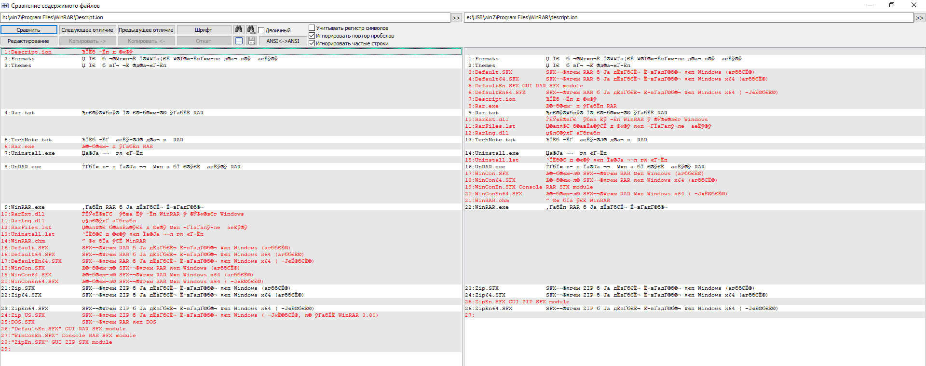Viewport: 926px width, 366px height.
Task: Select line 1:Formats in right pane
Action: pyautogui.click(x=695, y=59)
